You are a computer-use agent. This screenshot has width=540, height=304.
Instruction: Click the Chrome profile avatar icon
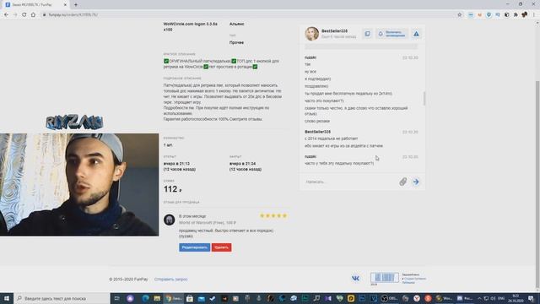click(525, 15)
